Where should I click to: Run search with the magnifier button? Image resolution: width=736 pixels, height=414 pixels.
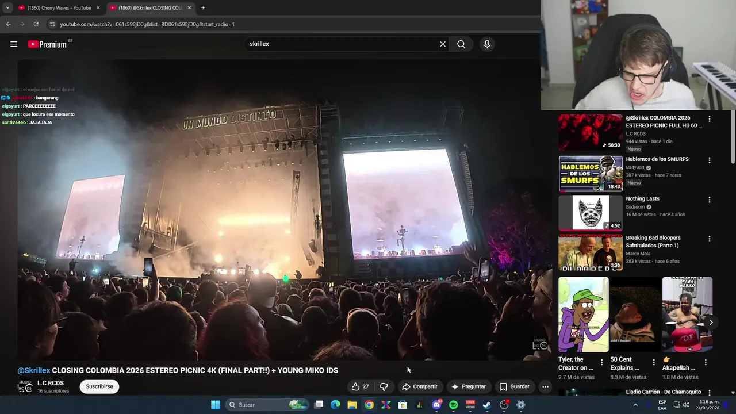click(461, 44)
